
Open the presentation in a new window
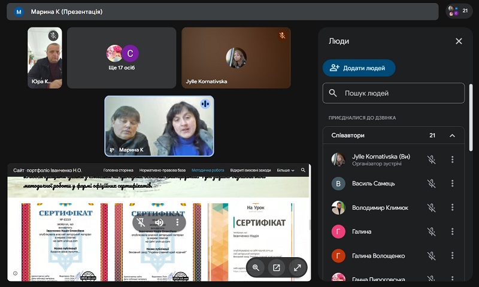click(x=277, y=267)
